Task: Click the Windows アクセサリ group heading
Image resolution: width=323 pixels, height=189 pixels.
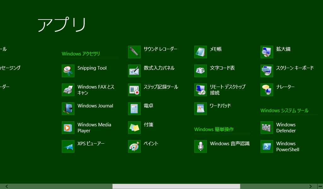Action: 81,54
